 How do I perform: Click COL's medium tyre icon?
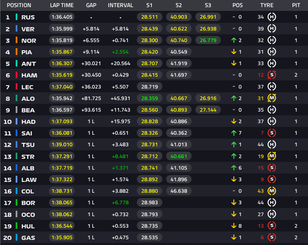coord(272,191)
